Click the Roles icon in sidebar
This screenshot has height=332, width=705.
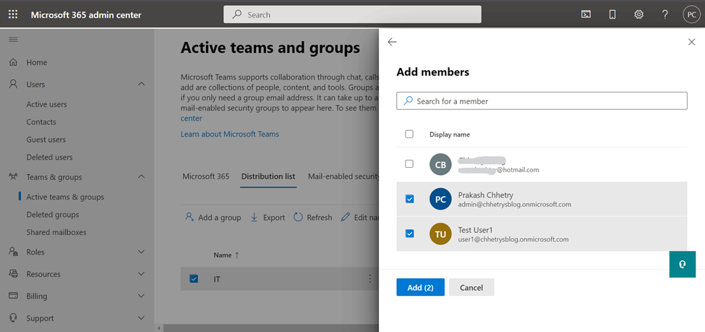click(x=14, y=252)
